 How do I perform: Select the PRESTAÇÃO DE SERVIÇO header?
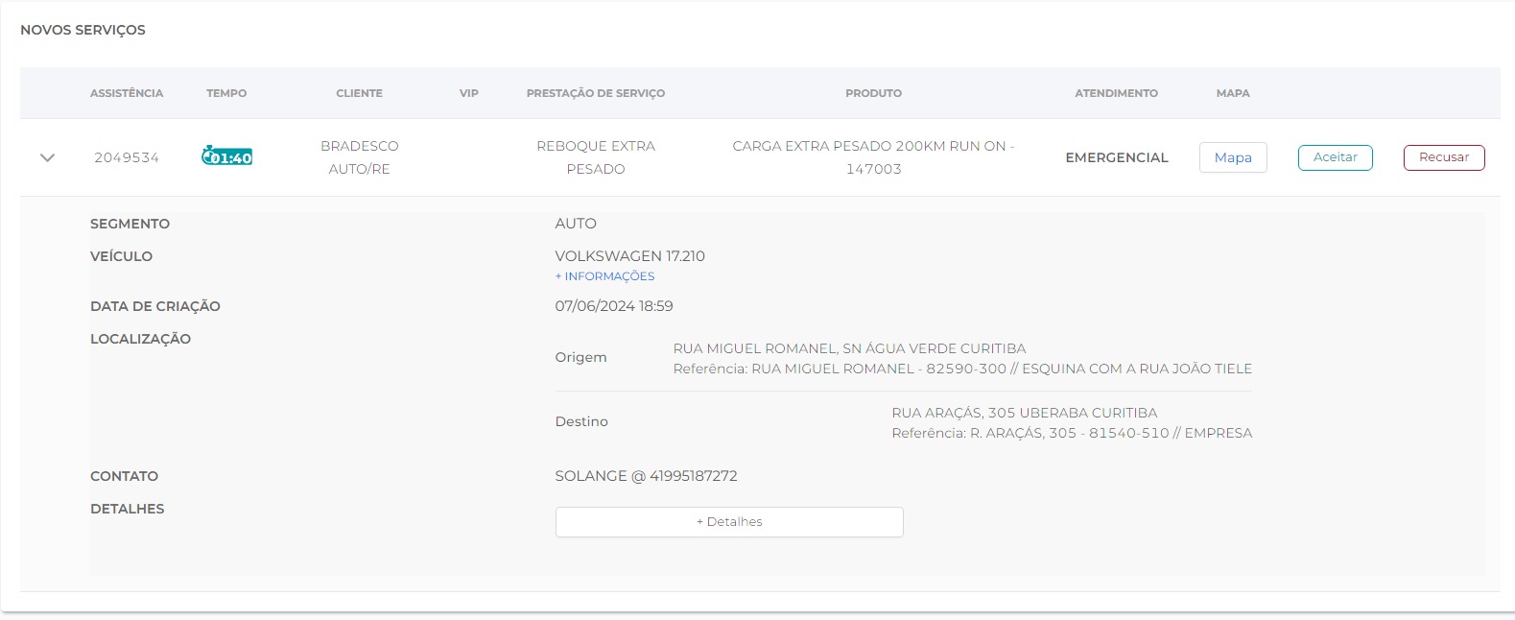(x=595, y=93)
